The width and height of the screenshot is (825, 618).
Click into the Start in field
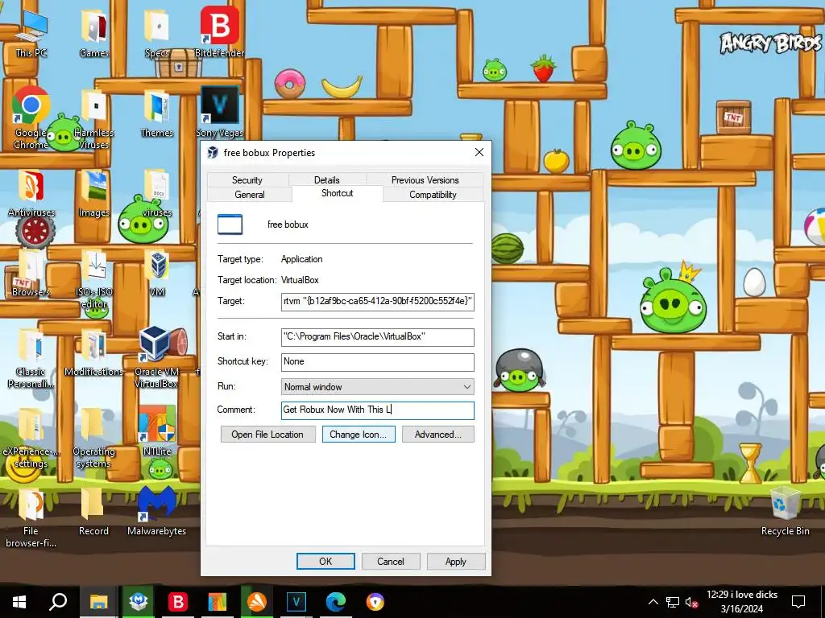click(377, 337)
